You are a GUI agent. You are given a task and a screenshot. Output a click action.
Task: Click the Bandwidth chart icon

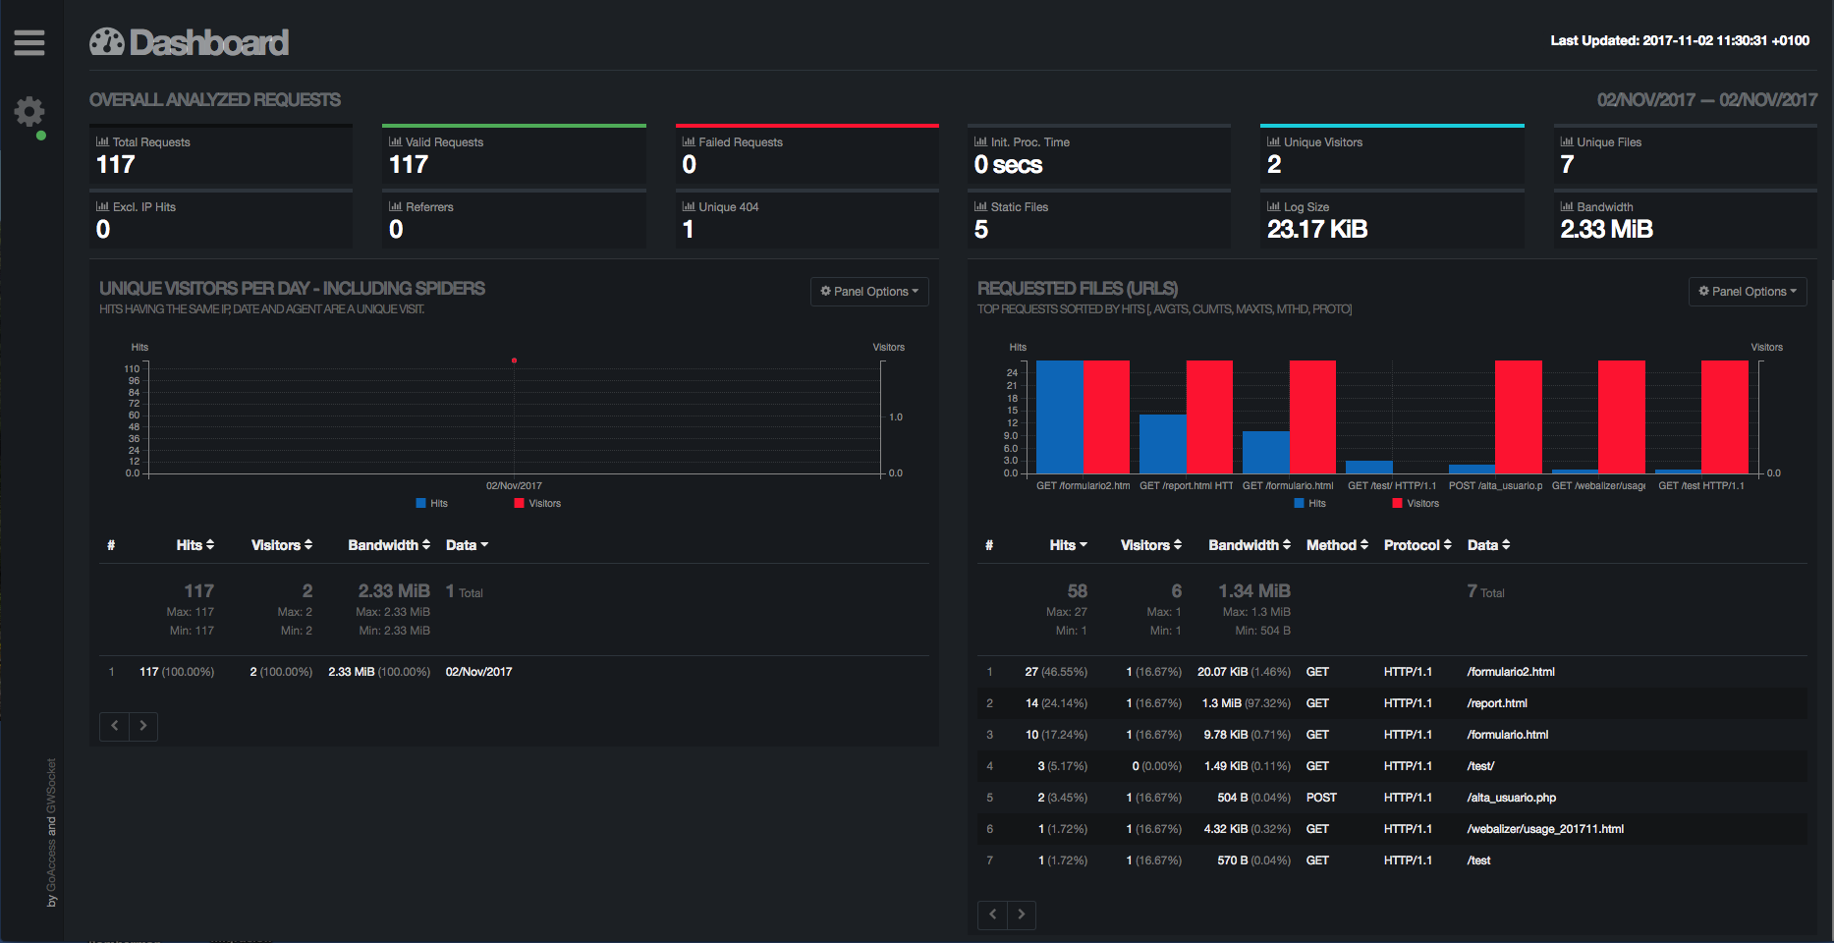[1567, 206]
